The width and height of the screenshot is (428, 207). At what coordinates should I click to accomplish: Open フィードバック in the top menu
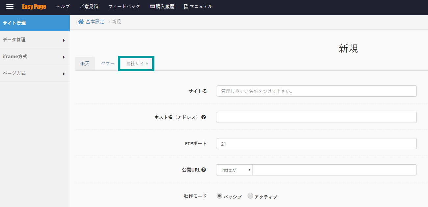tap(124, 7)
